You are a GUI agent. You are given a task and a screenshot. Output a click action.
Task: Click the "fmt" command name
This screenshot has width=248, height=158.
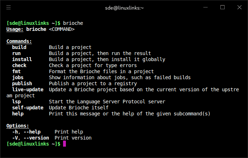pyautogui.click(x=16, y=71)
